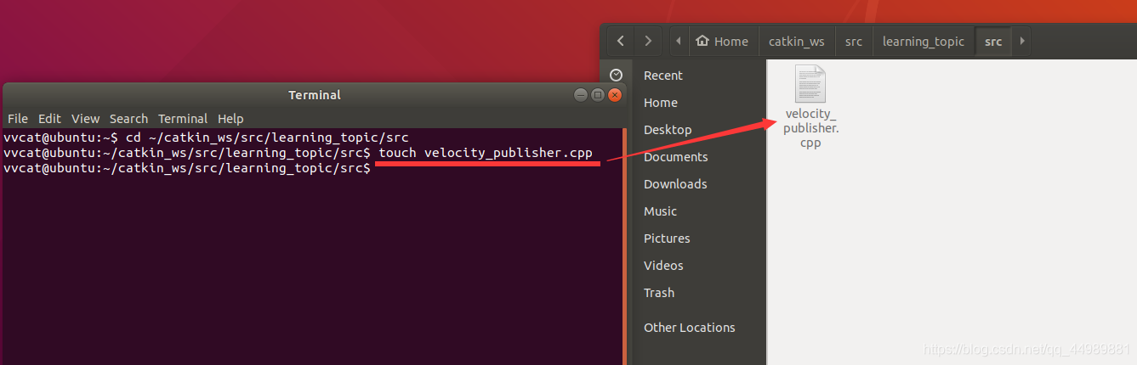Open catkin_ws in path bar
The height and width of the screenshot is (365, 1137).
[796, 41]
